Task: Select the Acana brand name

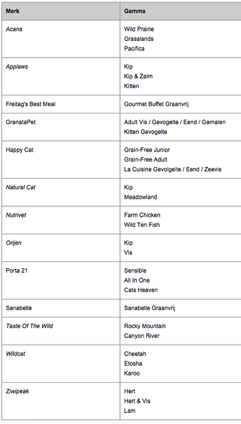Action: 14,29
